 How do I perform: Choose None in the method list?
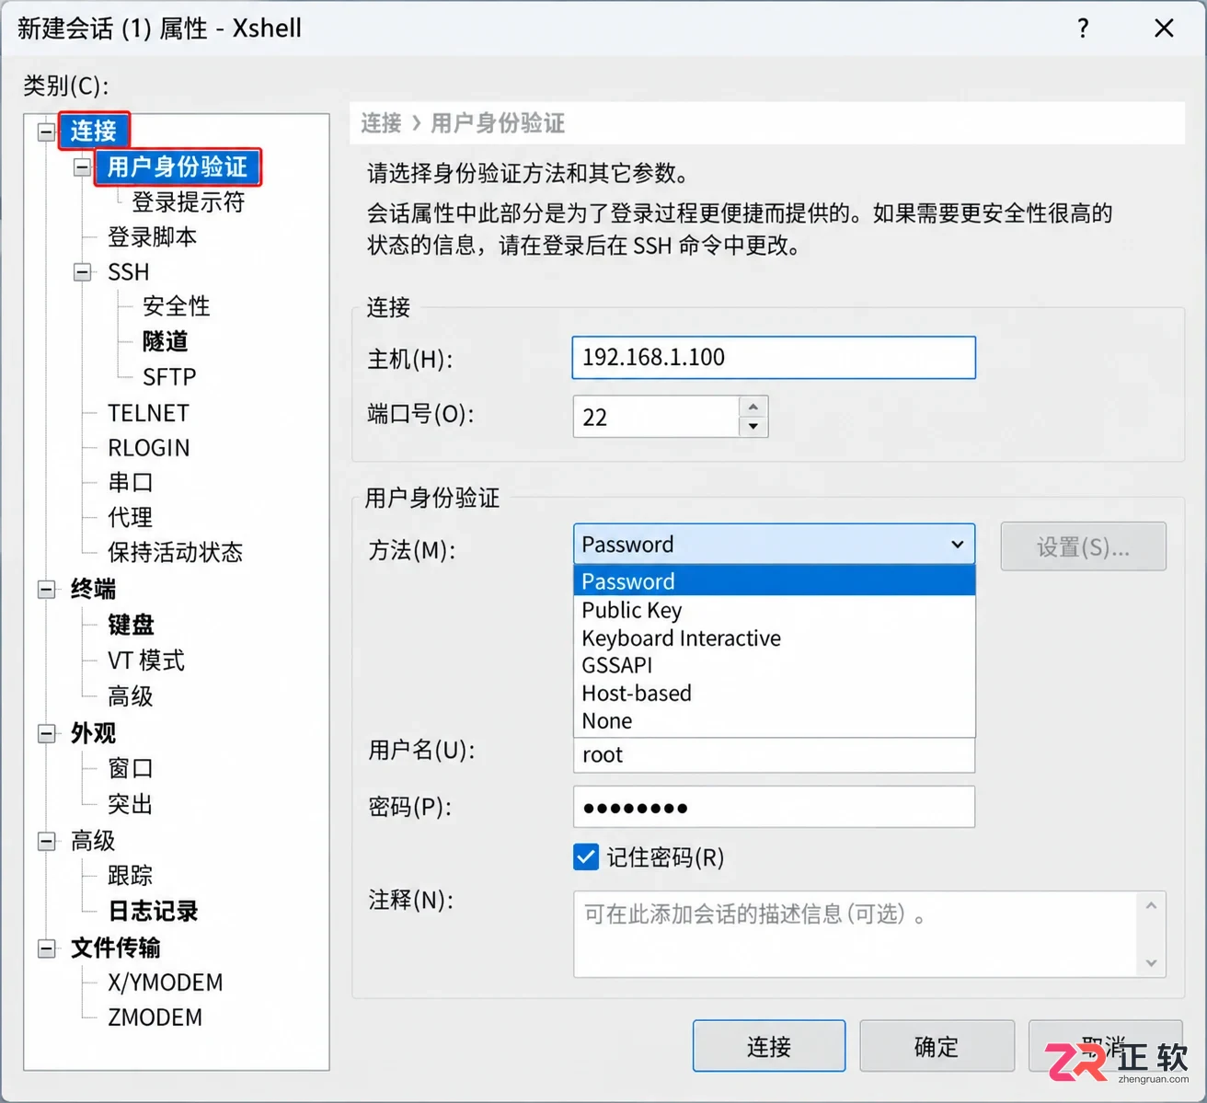(774, 720)
